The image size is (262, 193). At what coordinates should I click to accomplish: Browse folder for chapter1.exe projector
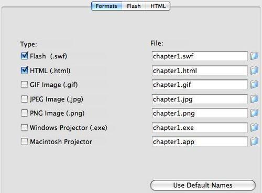click(254, 127)
